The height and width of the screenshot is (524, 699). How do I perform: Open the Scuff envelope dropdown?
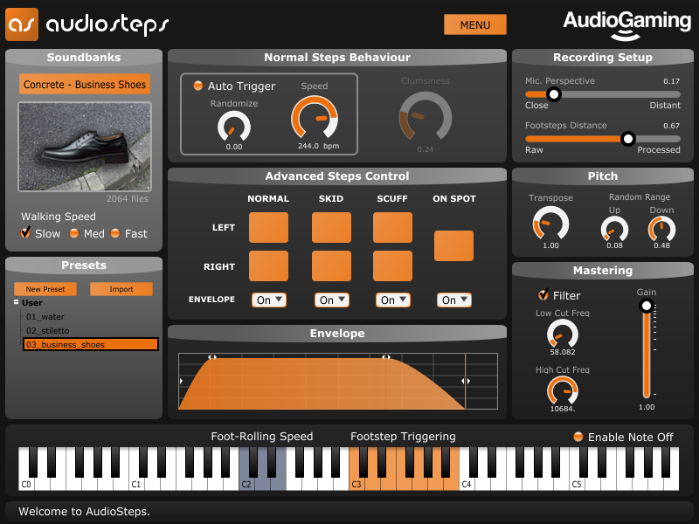(x=392, y=300)
